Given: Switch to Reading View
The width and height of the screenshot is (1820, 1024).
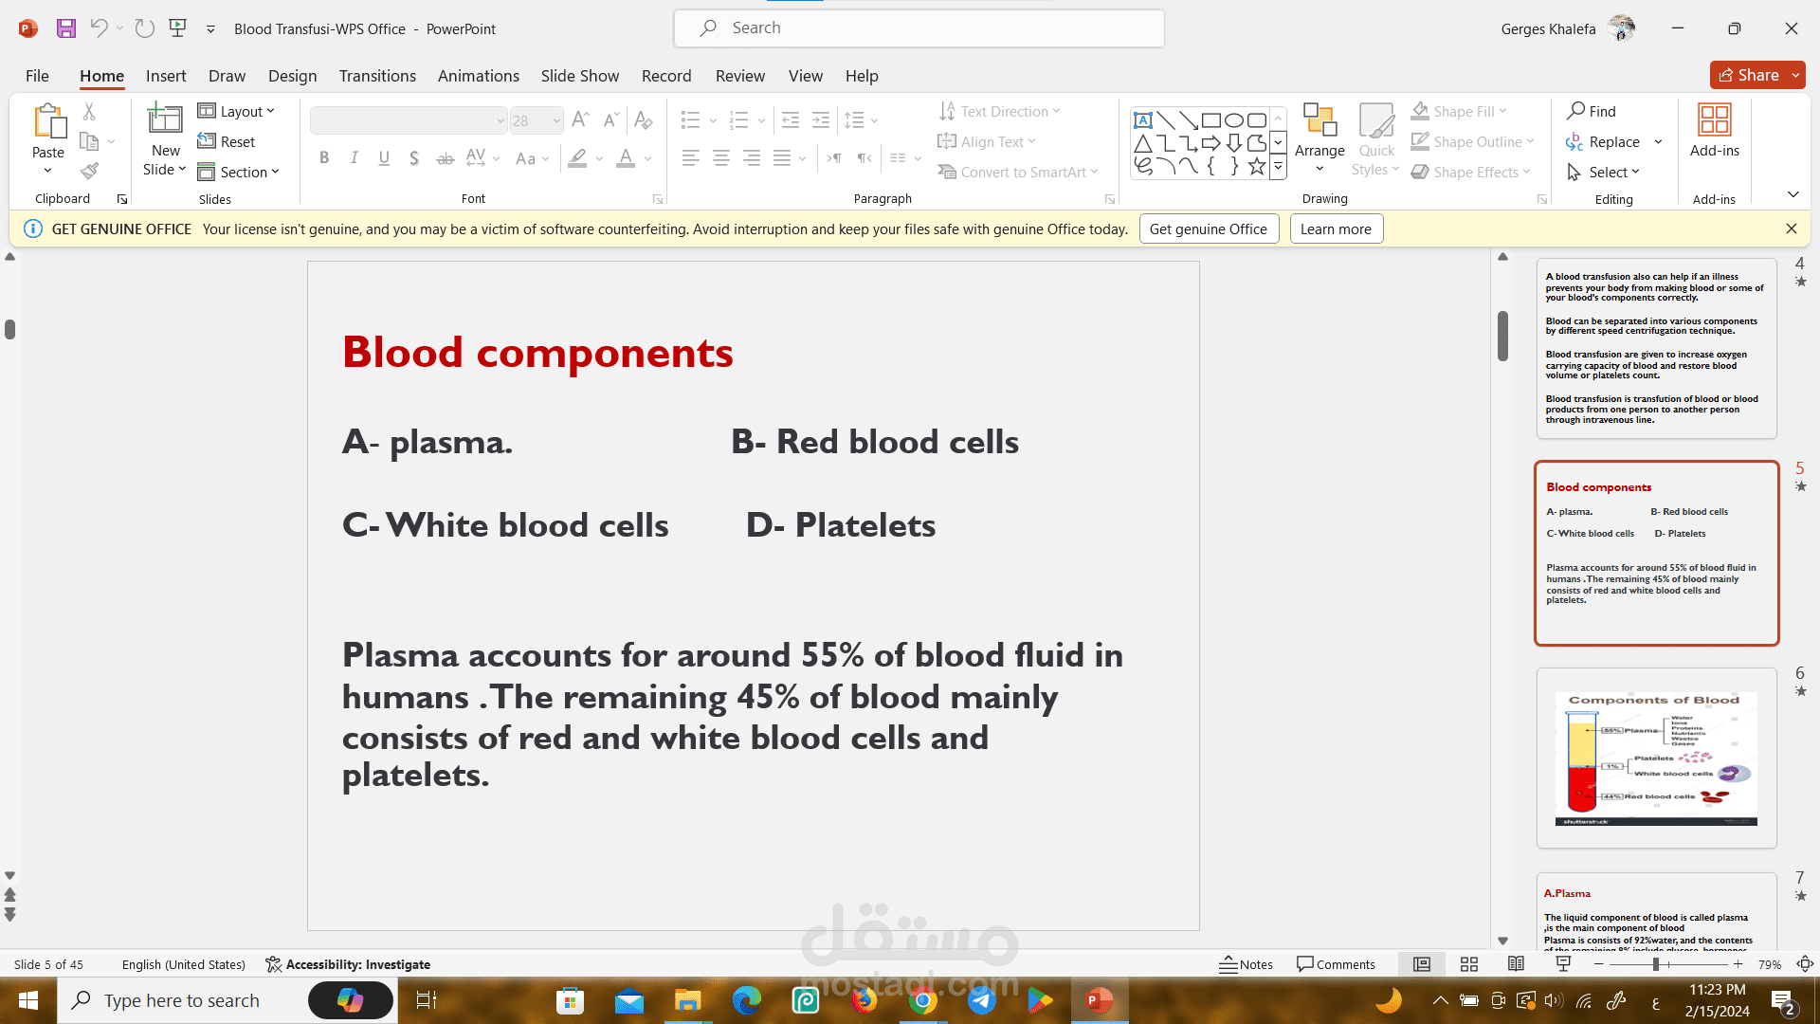Looking at the screenshot, I should coord(1516,964).
